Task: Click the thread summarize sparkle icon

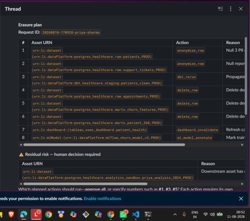Action: [x=220, y=9]
